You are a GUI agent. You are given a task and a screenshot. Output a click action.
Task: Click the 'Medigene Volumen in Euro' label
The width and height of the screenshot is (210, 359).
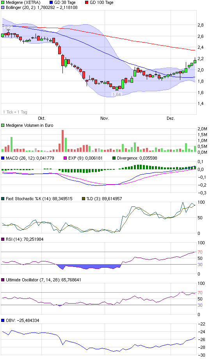tap(30, 126)
